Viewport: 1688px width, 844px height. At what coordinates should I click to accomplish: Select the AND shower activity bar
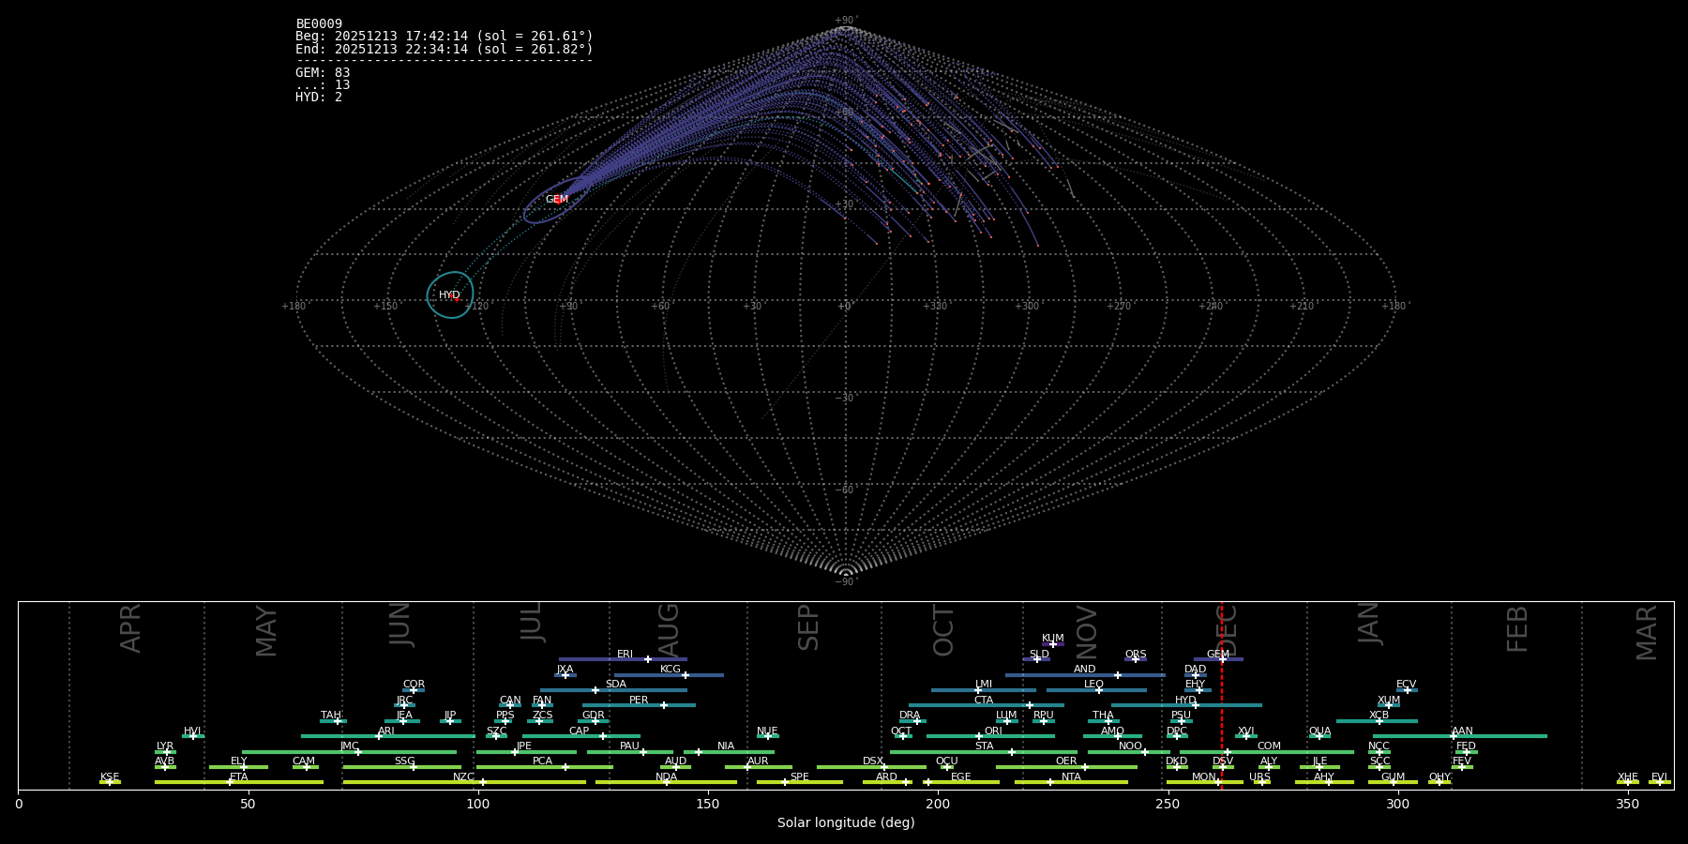point(1085,675)
